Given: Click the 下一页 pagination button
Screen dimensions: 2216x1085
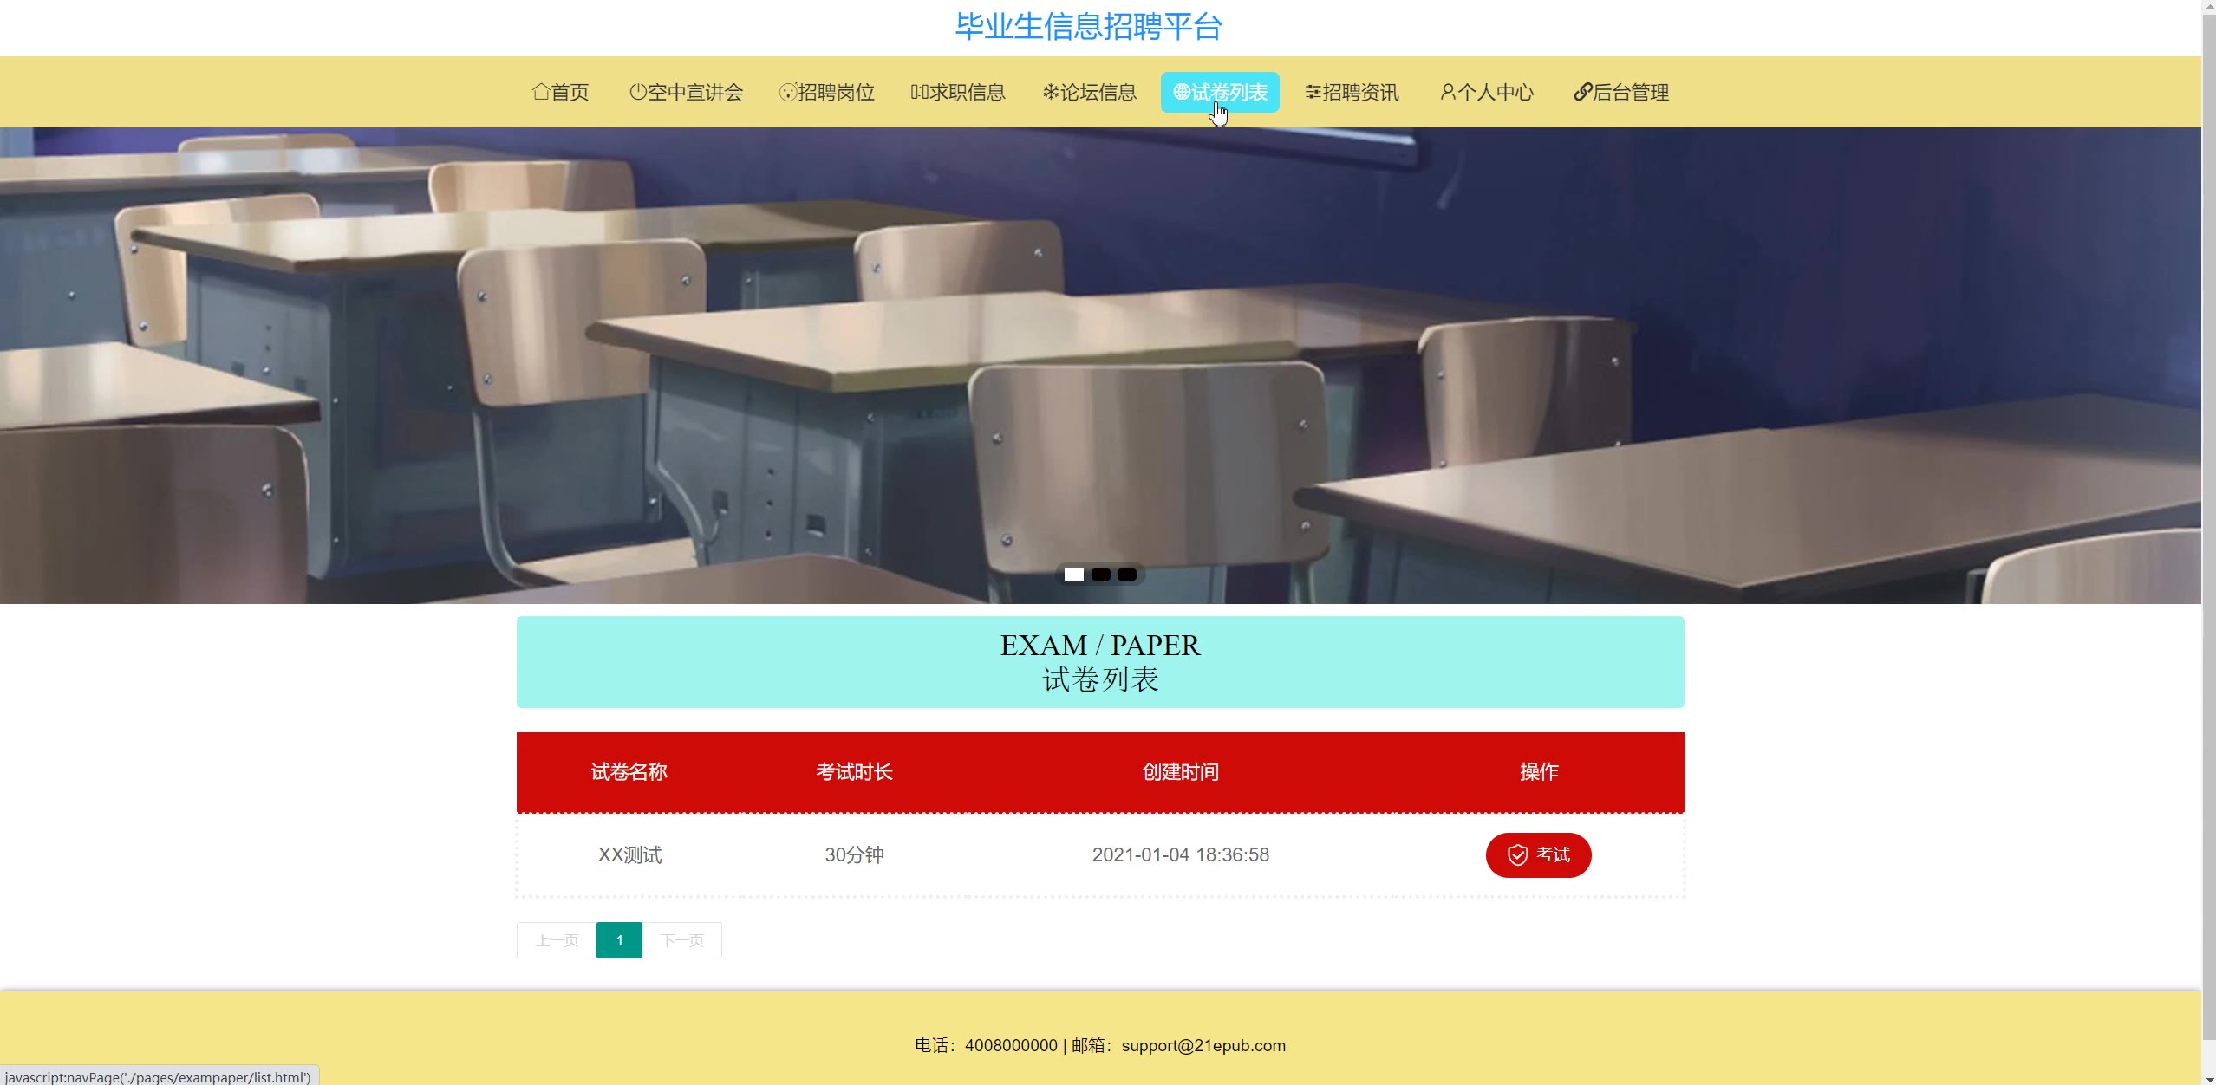Looking at the screenshot, I should (x=682, y=940).
